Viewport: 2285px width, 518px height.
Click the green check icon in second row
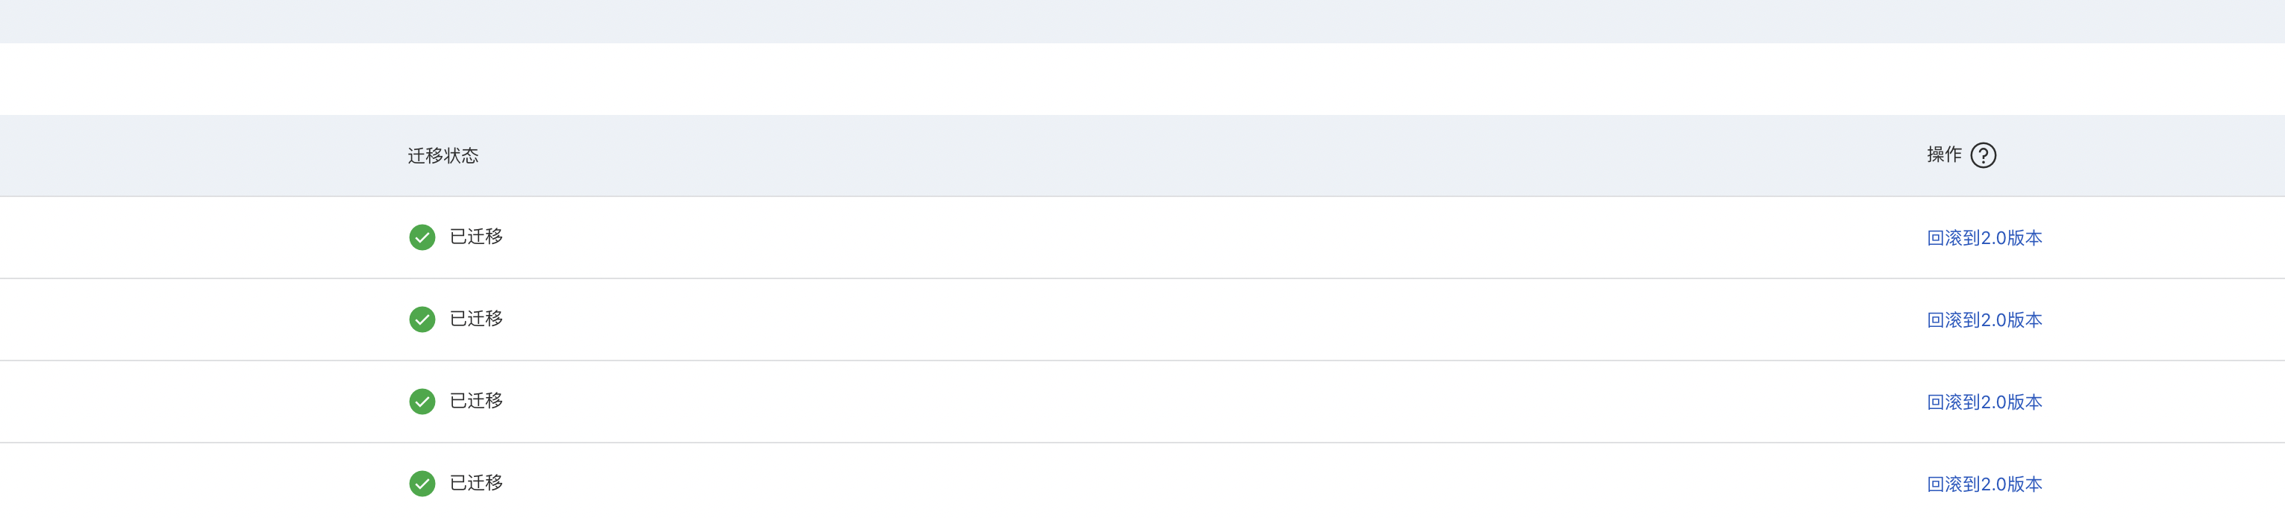tap(422, 319)
